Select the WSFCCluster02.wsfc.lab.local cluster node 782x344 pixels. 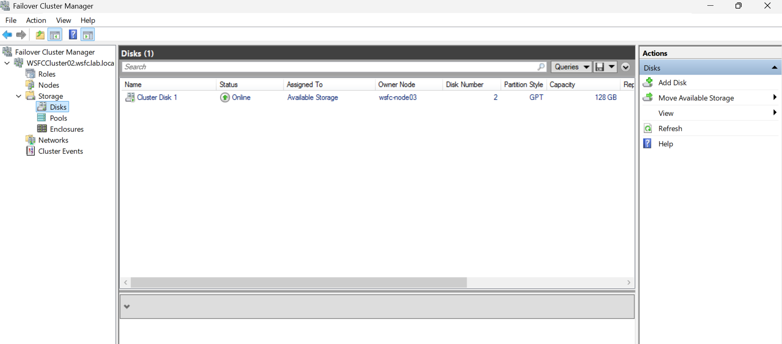point(70,63)
